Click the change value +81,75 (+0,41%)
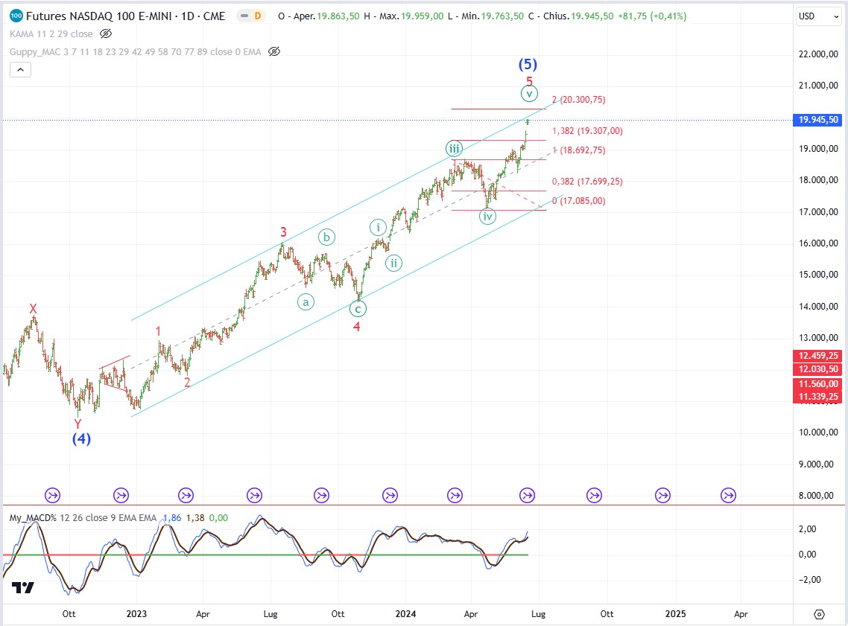The width and height of the screenshot is (848, 626). [x=652, y=16]
